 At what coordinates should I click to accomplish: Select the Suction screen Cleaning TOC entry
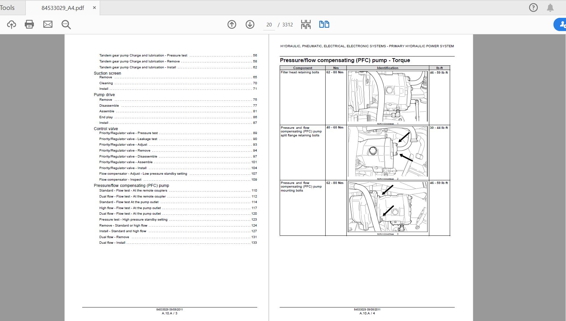106,83
